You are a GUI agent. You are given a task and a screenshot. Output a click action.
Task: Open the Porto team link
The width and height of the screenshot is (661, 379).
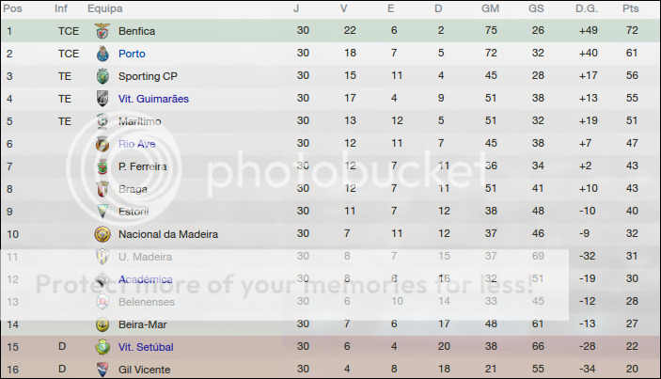click(132, 54)
